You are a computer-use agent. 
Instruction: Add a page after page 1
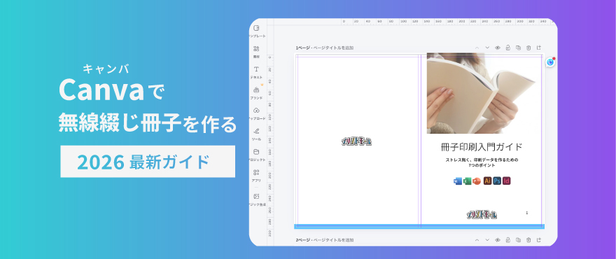tap(539, 48)
